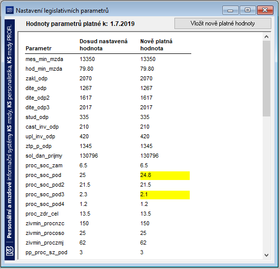This screenshot has width=280, height=269.
Task: Click the 'proc_zdr_cel' parameter name
Action: tap(42, 214)
